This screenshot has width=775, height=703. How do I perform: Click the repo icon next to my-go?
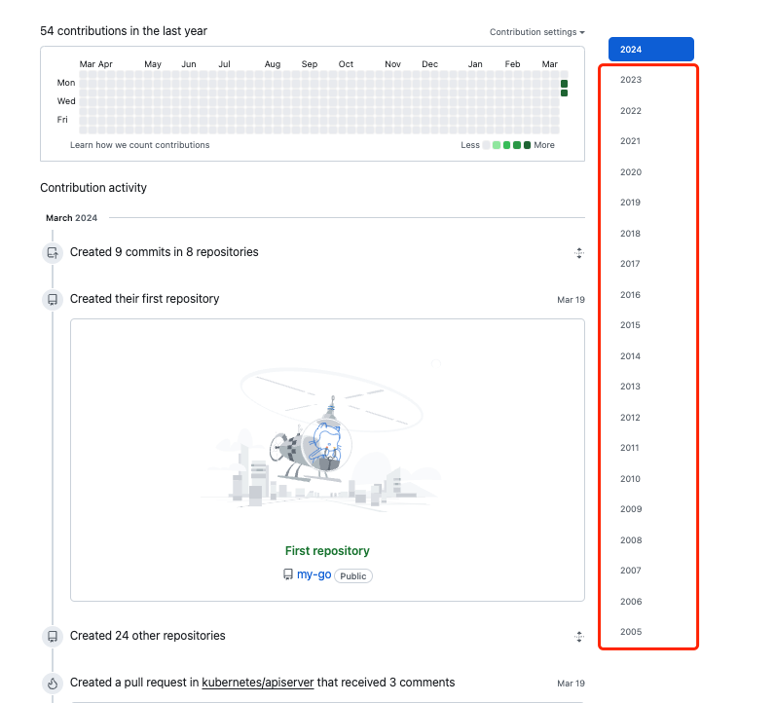pyautogui.click(x=288, y=575)
